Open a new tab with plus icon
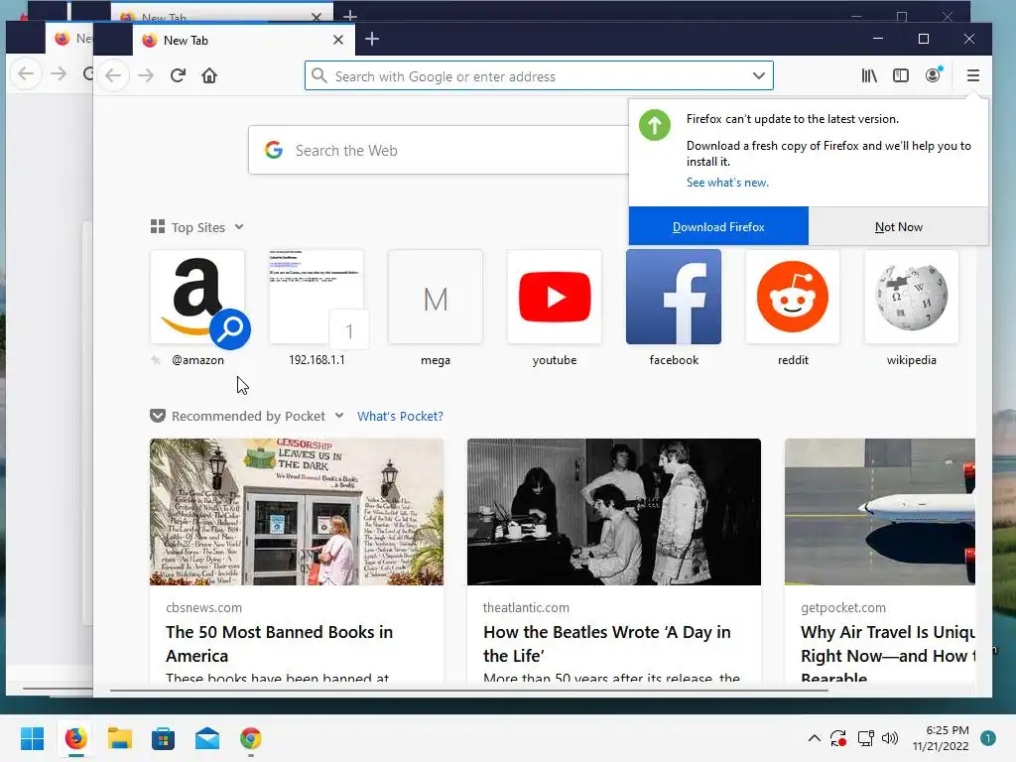The width and height of the screenshot is (1016, 762). point(372,39)
